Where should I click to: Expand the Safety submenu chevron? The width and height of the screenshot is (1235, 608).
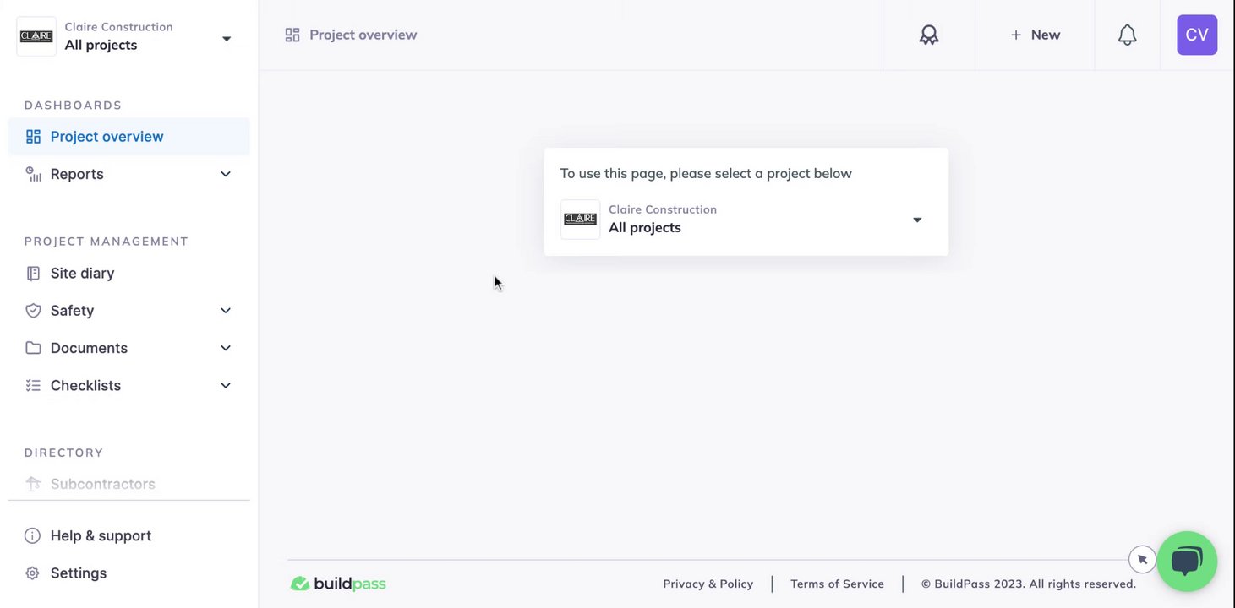[226, 311]
